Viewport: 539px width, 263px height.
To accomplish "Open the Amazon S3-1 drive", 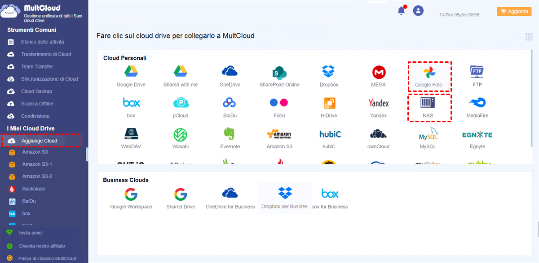I will (x=37, y=164).
